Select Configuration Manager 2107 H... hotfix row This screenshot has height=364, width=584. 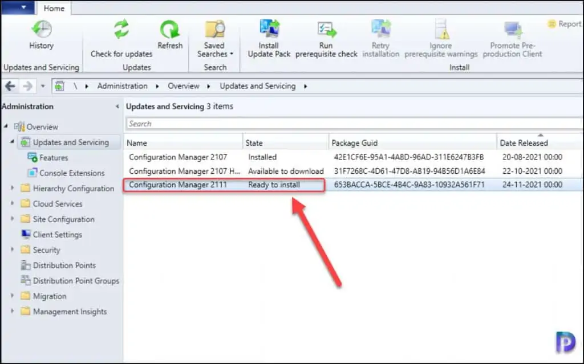(354, 171)
